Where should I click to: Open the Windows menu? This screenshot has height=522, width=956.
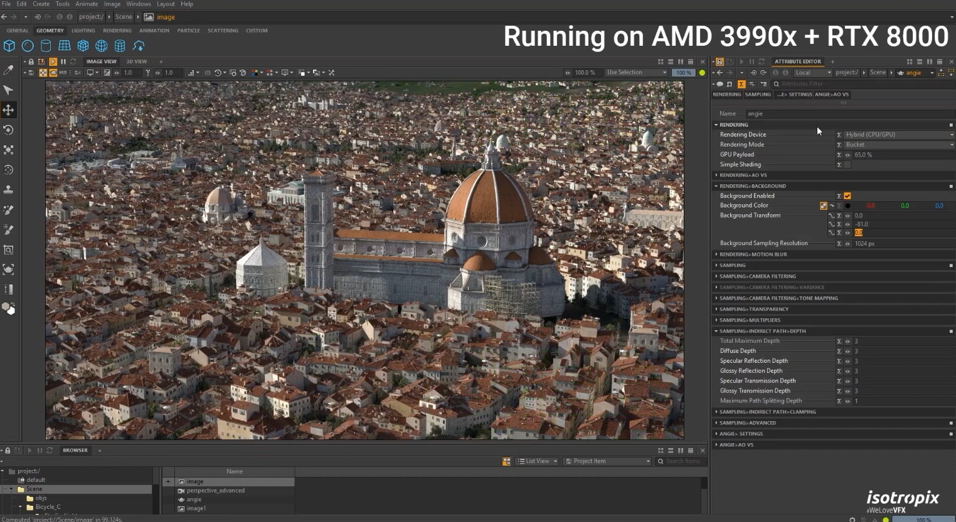click(x=139, y=4)
